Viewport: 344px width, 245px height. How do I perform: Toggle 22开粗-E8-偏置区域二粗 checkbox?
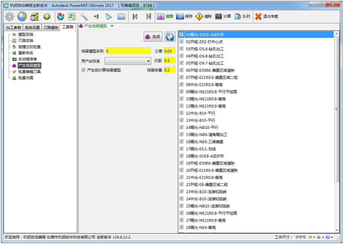181,184
